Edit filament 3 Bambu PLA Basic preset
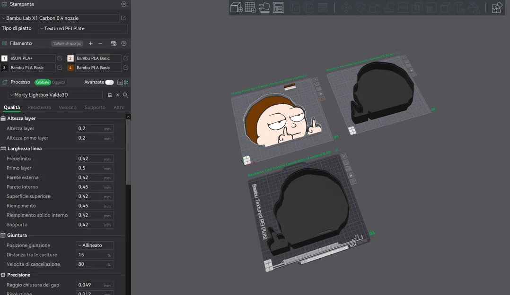 (x=60, y=68)
